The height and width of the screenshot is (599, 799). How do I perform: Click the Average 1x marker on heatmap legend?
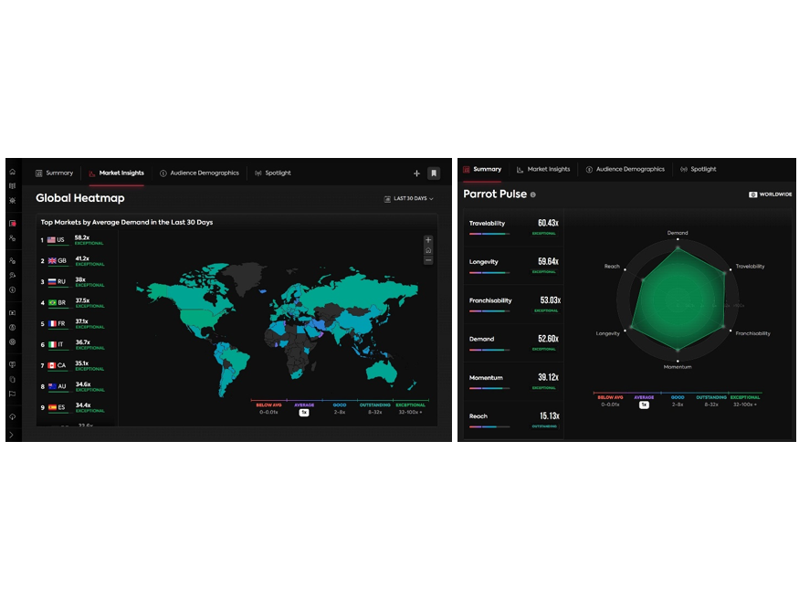304,412
